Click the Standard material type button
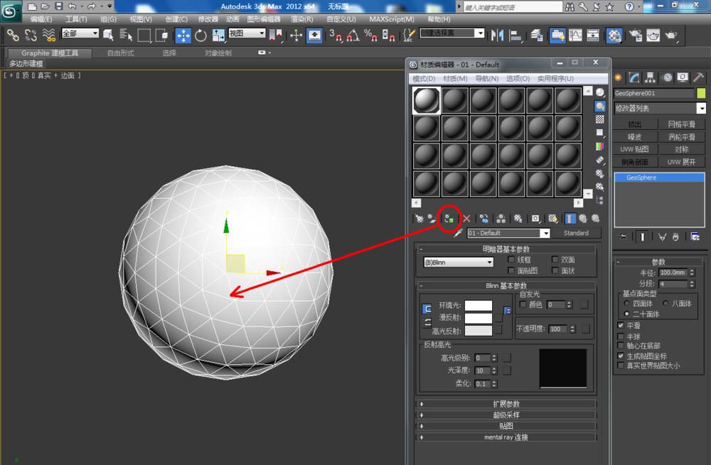Screen dimensions: 711x465 (576, 233)
